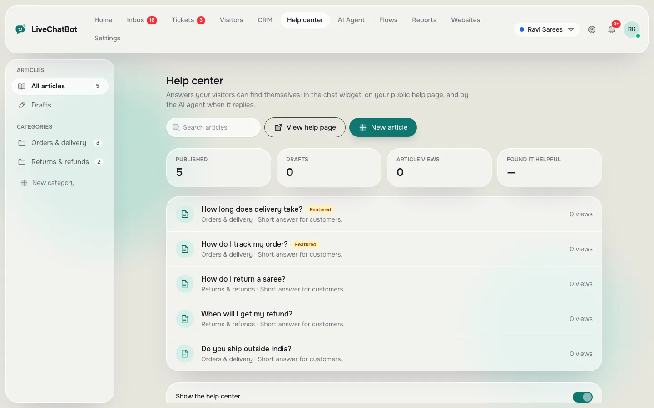Open the RK user avatar
This screenshot has width=654, height=408.
click(632, 29)
